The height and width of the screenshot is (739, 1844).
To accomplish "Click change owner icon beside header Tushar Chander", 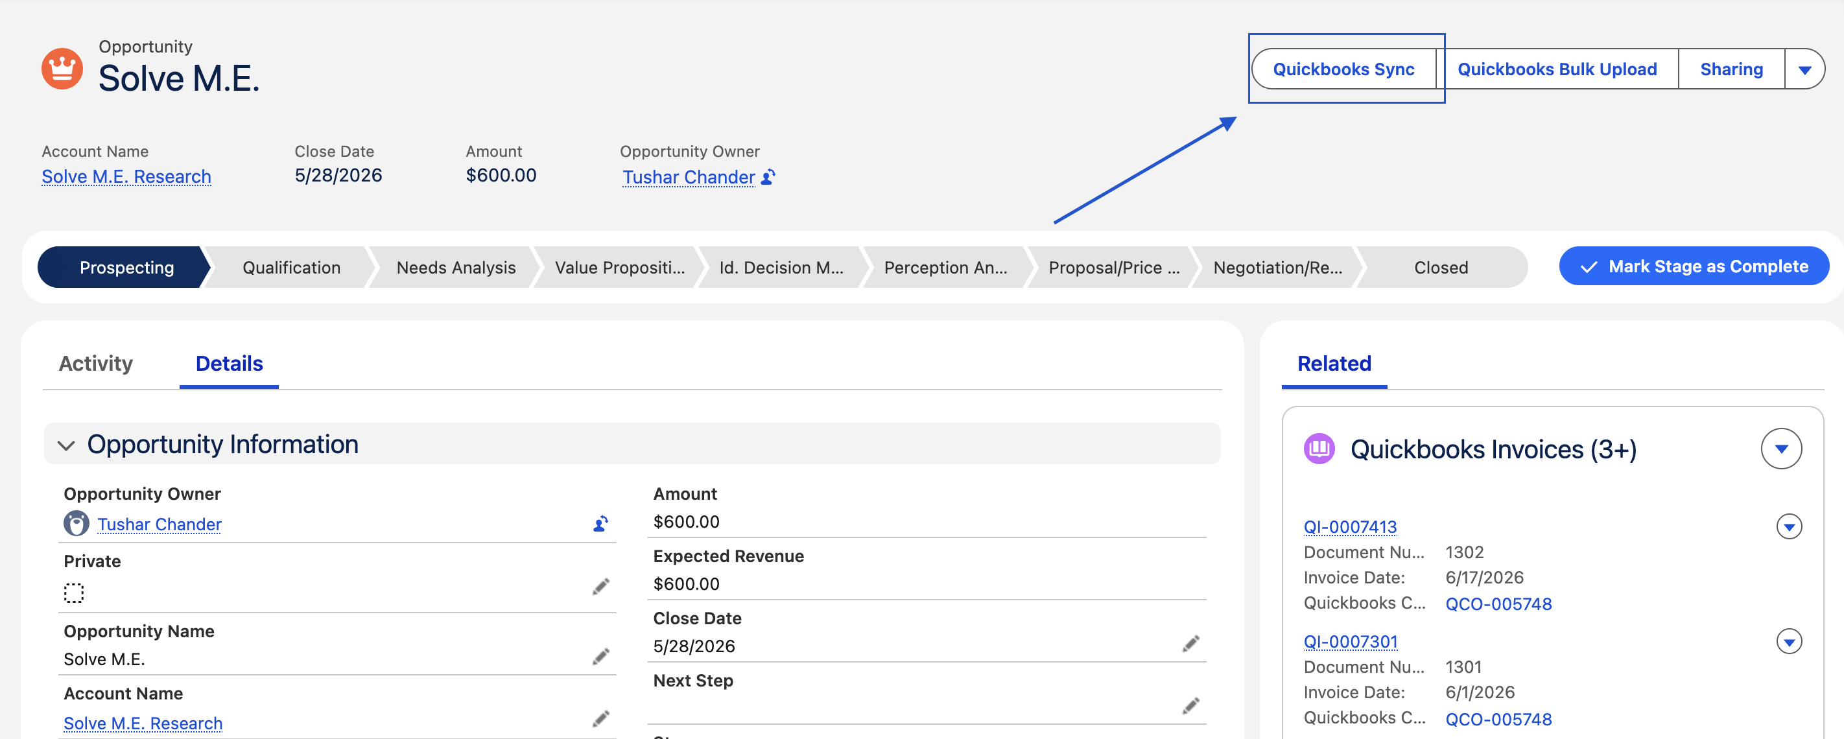I will pos(768,177).
